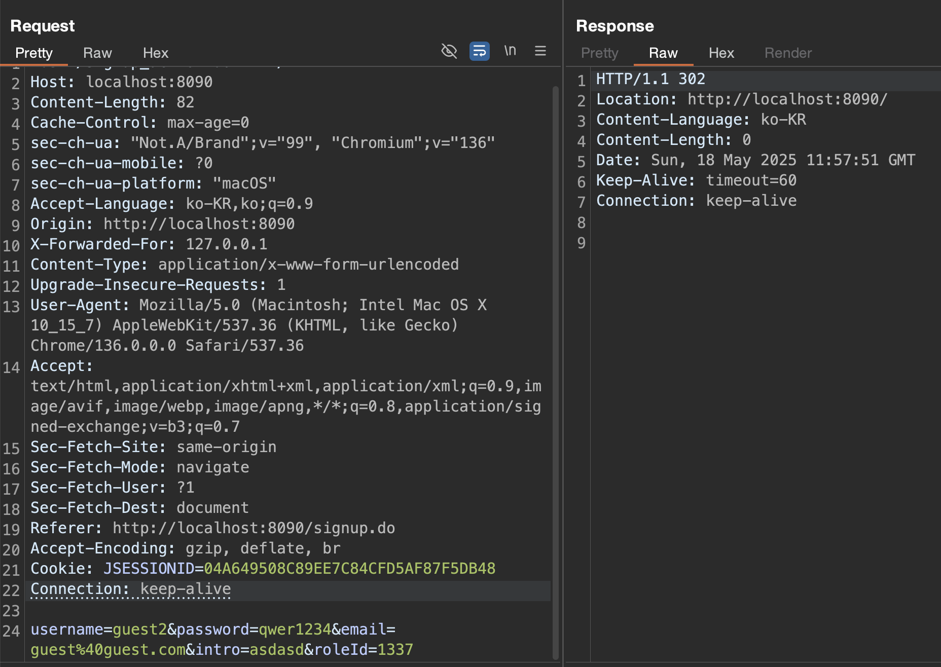Click Cache-Control: max-age=0 header
Screen dimensions: 941x667
coord(140,123)
